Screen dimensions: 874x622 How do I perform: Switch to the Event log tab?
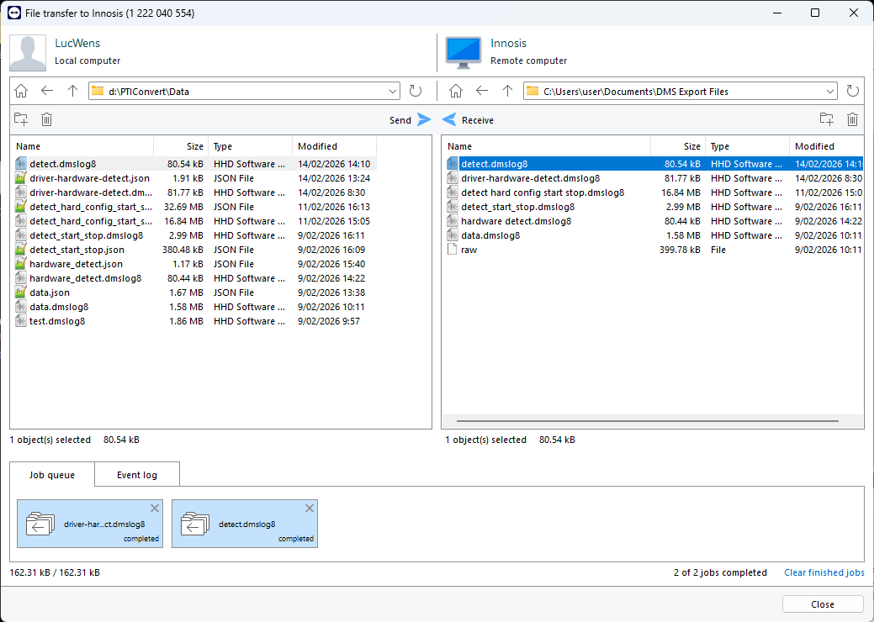pyautogui.click(x=136, y=475)
